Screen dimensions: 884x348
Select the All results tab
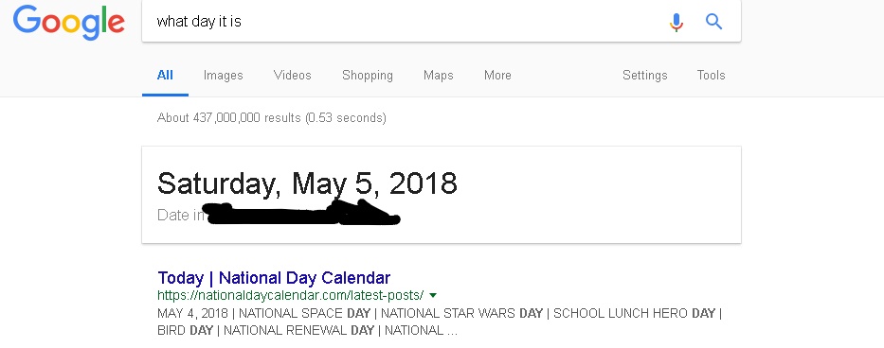point(165,75)
